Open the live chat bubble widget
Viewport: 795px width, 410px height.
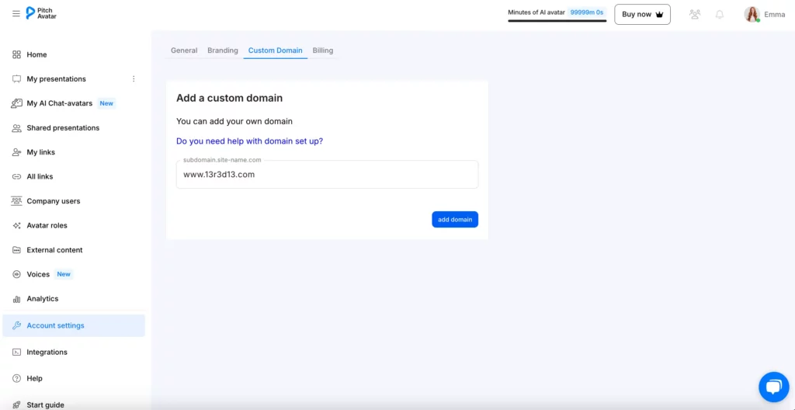(774, 387)
